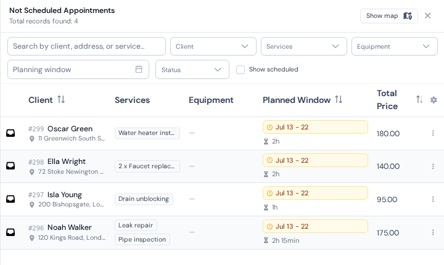Open the three-dot menu for Isla Young
This screenshot has width=444, height=265.
pyautogui.click(x=433, y=199)
